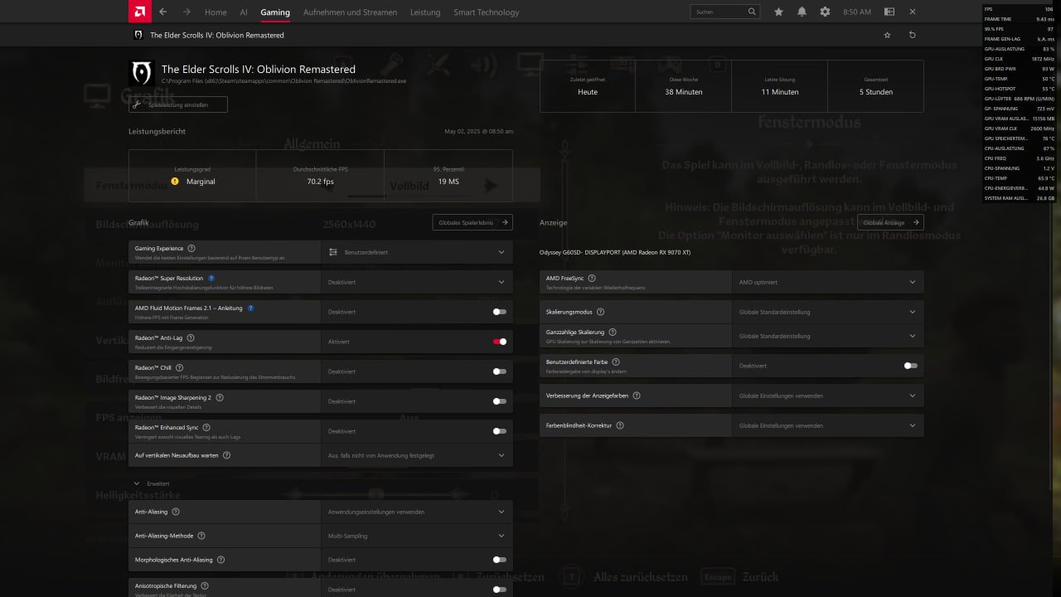This screenshot has height=597, width=1061.
Task: Enable Radeon Chill toggle
Action: (499, 371)
